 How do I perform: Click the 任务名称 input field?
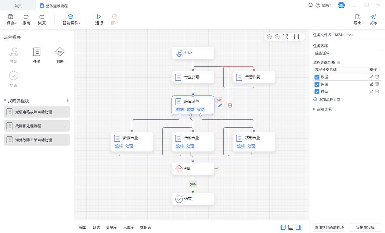click(x=347, y=53)
